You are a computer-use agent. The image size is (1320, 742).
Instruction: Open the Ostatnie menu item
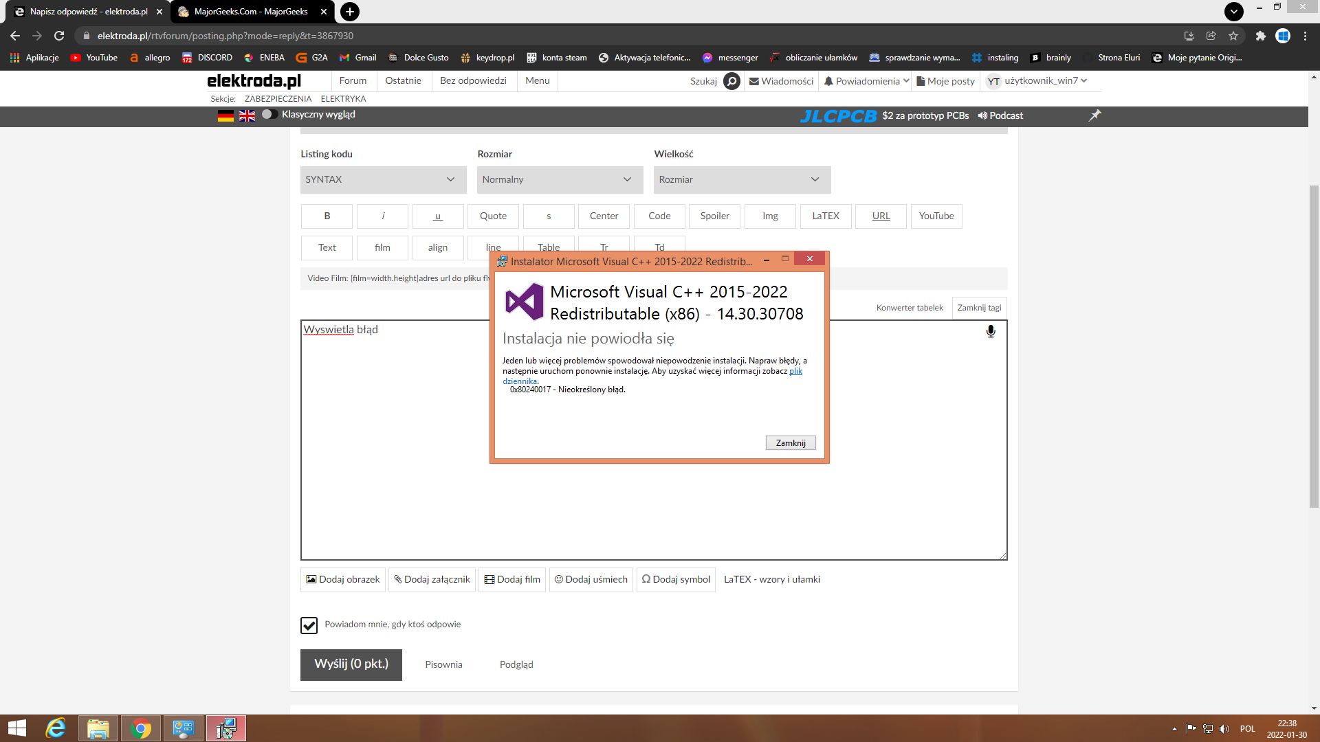[403, 81]
